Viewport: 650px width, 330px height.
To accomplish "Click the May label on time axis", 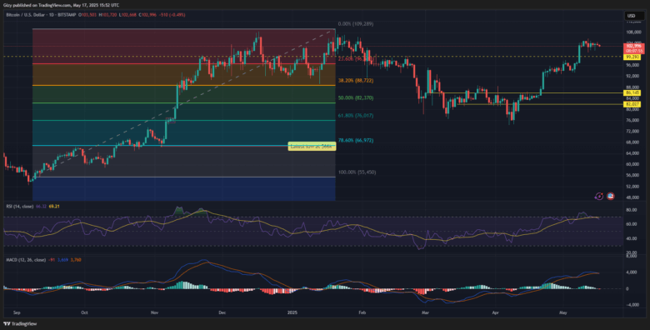I will [563, 312].
